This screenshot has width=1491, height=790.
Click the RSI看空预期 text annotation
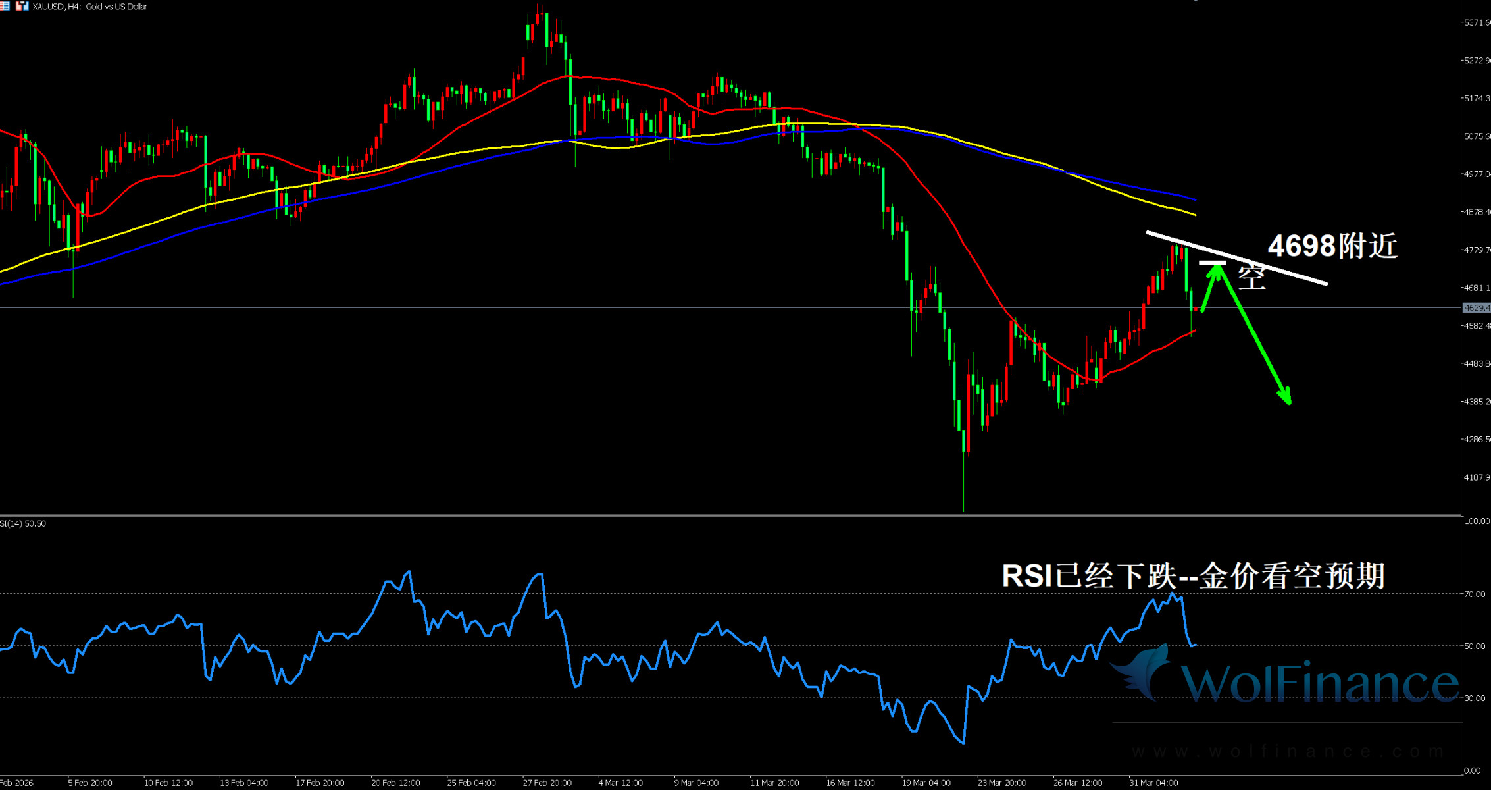click(1193, 575)
